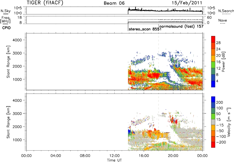Click the "3000" tick of the velocity panel

(x=17, y=113)
